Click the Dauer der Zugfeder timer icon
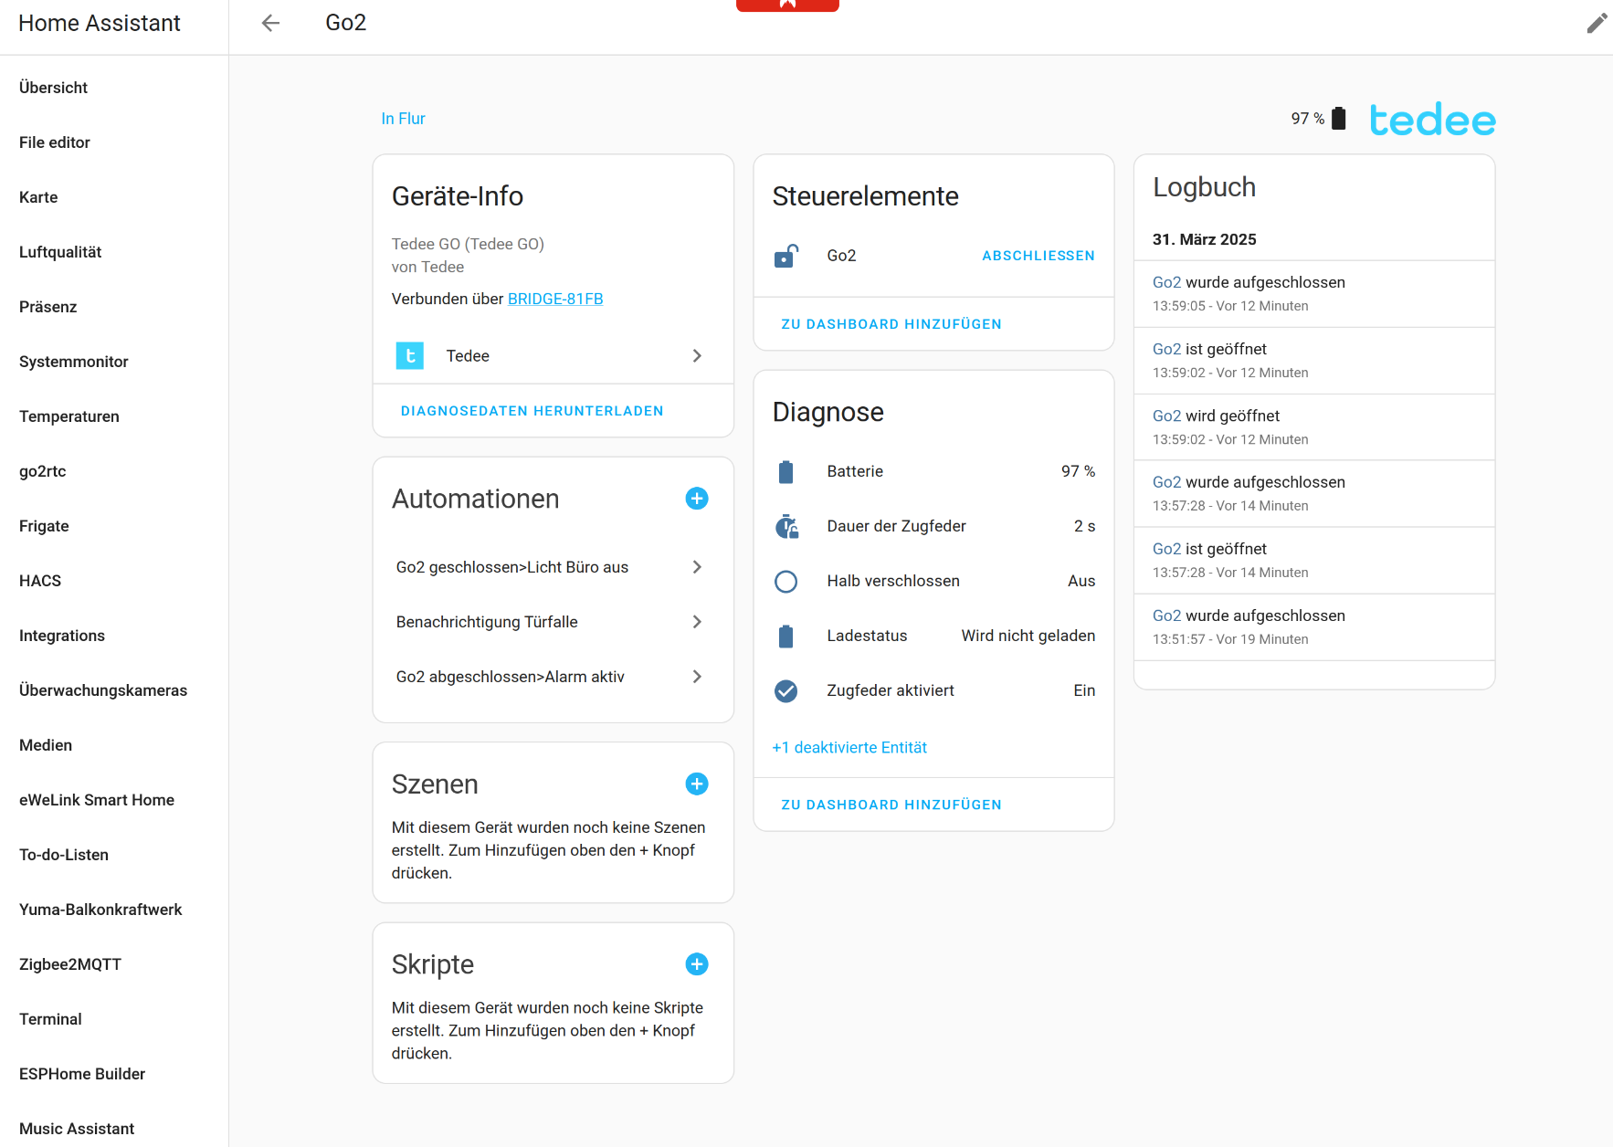This screenshot has height=1147, width=1613. pos(785,526)
